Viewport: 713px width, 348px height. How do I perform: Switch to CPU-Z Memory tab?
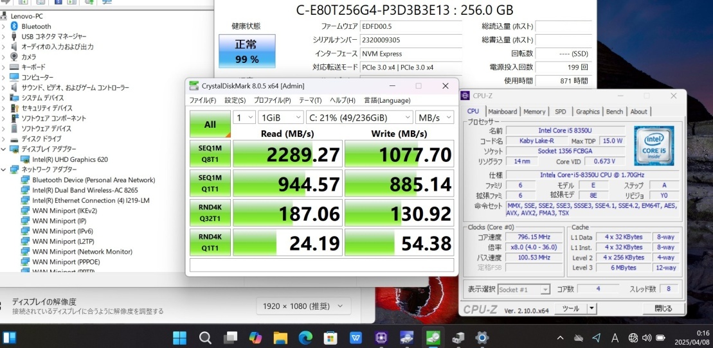tap(534, 112)
